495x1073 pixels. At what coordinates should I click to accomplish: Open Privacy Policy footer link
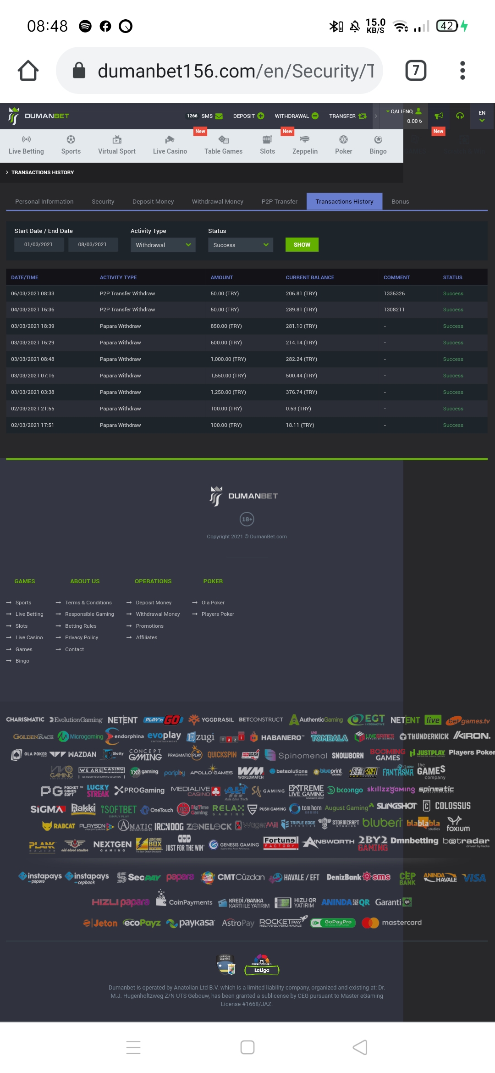point(82,637)
